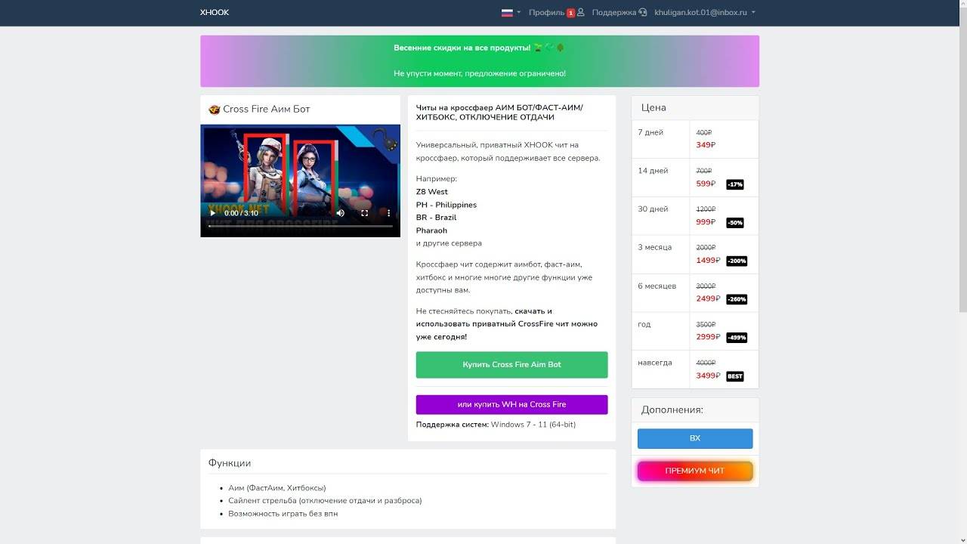
Task: Select the 14 дней price option
Action: [x=695, y=178]
